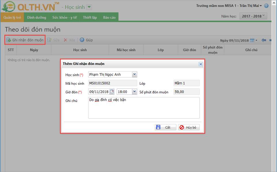The height and width of the screenshot is (172, 277).
Task: Open the Quản lý trẻ tab
Action: (x=12, y=18)
